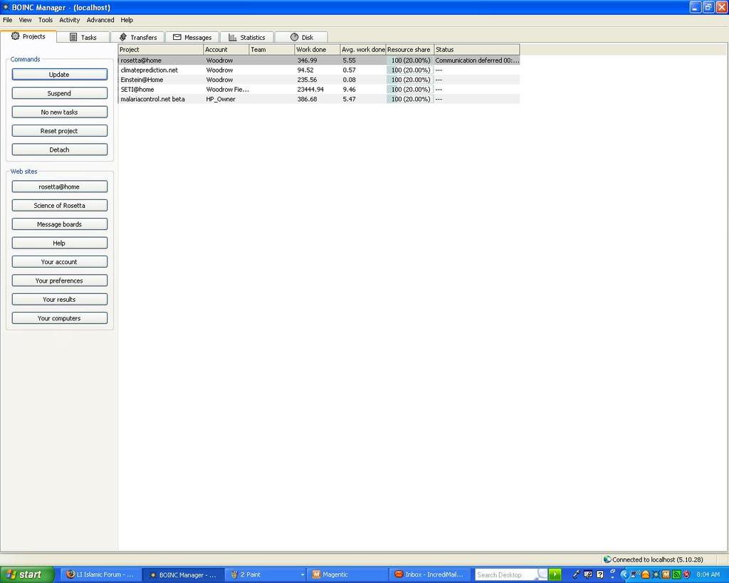Switch to Magentic taskbar window
The image size is (729, 583).
pos(347,574)
